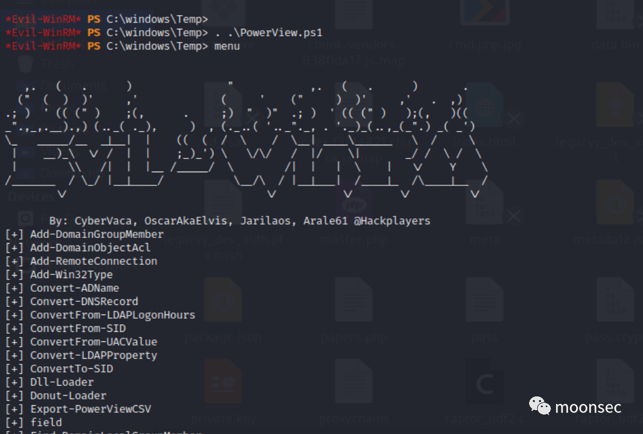Click the pass.crypt file name label
The height and width of the screenshot is (434, 643).
pos(614,337)
